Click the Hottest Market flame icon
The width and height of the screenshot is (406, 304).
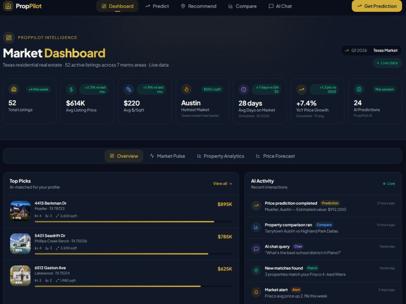186,89
